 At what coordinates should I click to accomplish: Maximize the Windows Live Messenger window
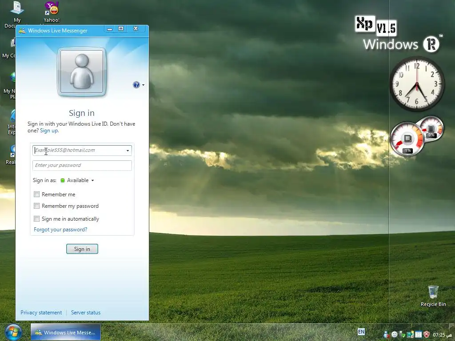click(121, 28)
